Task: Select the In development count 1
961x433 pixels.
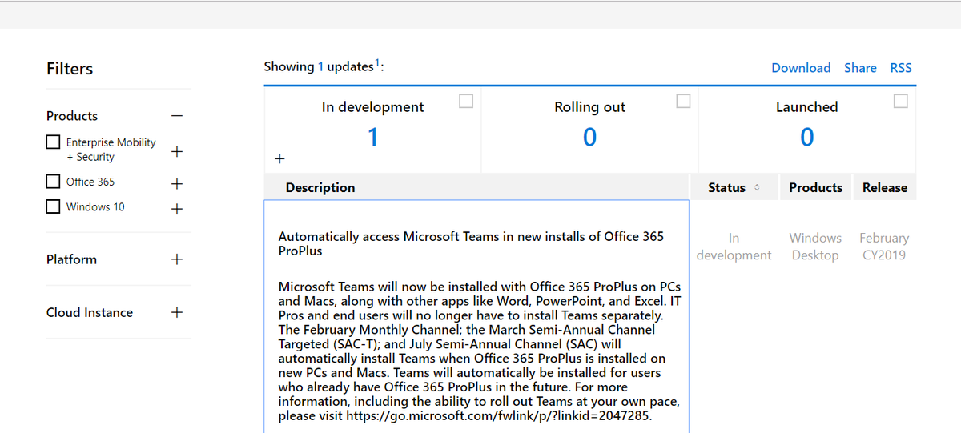Action: (372, 138)
